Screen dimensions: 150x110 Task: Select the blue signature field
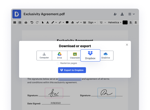click(107, 93)
